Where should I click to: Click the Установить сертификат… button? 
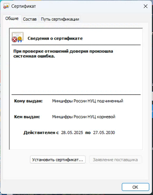pos(58,160)
